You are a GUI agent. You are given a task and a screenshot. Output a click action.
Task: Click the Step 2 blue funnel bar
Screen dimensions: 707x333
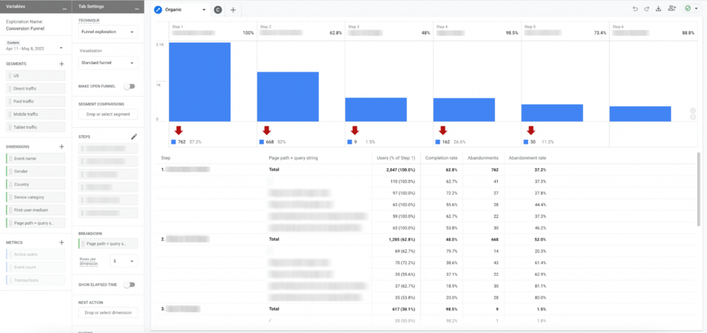pyautogui.click(x=288, y=97)
